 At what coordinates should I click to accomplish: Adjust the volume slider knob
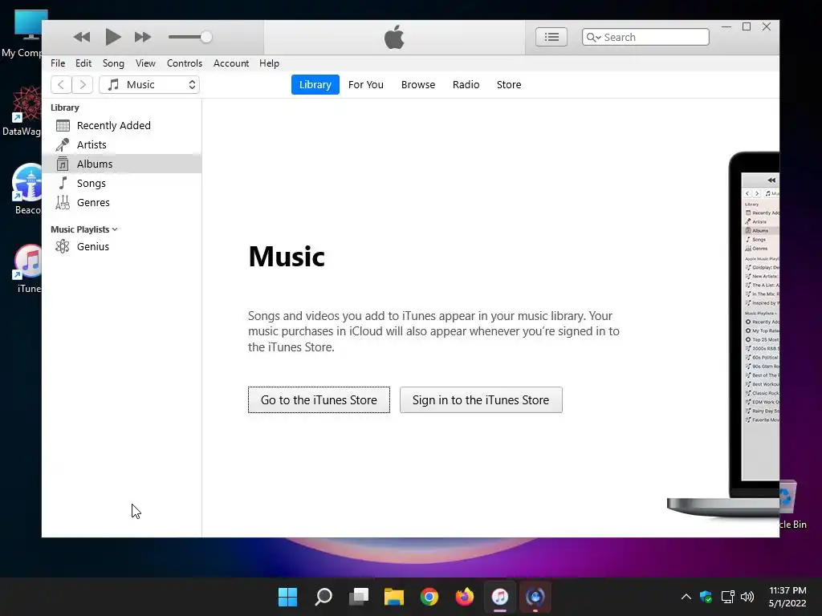206,37
